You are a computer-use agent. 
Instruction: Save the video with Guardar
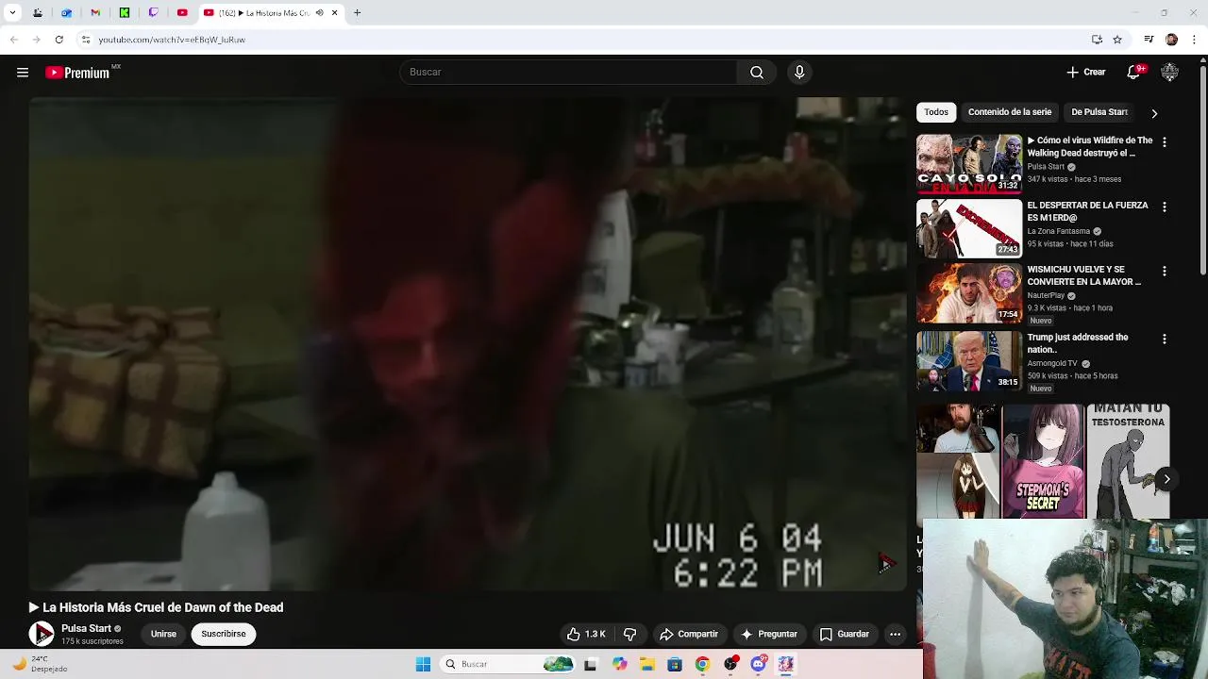click(x=845, y=635)
